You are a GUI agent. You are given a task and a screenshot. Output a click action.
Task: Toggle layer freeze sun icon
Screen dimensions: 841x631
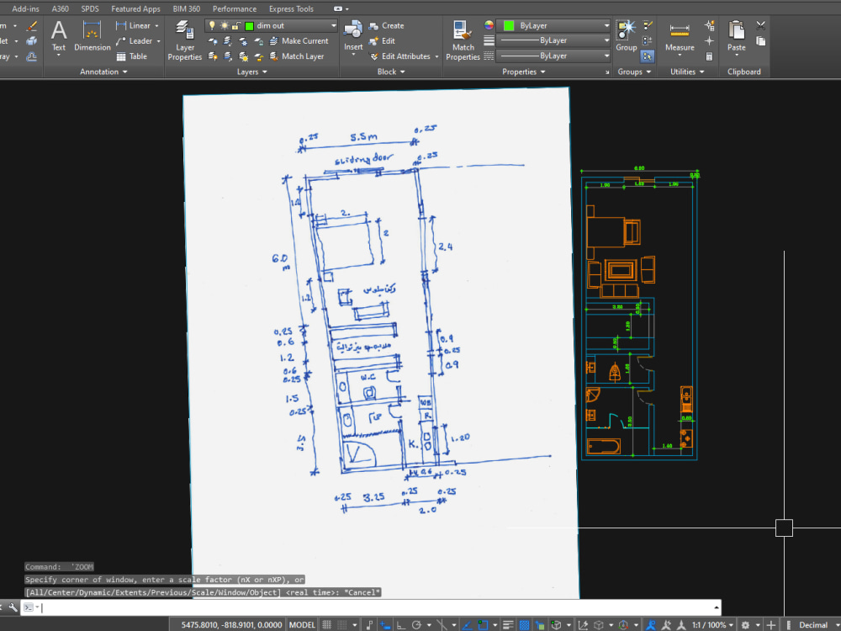[x=225, y=25]
